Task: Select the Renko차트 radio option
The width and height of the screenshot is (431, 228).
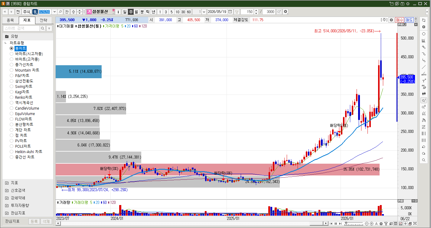Action: click(x=11, y=97)
